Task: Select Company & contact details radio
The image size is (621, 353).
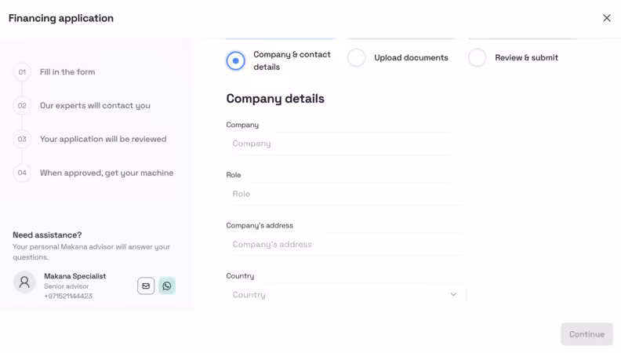Action: [x=235, y=60]
